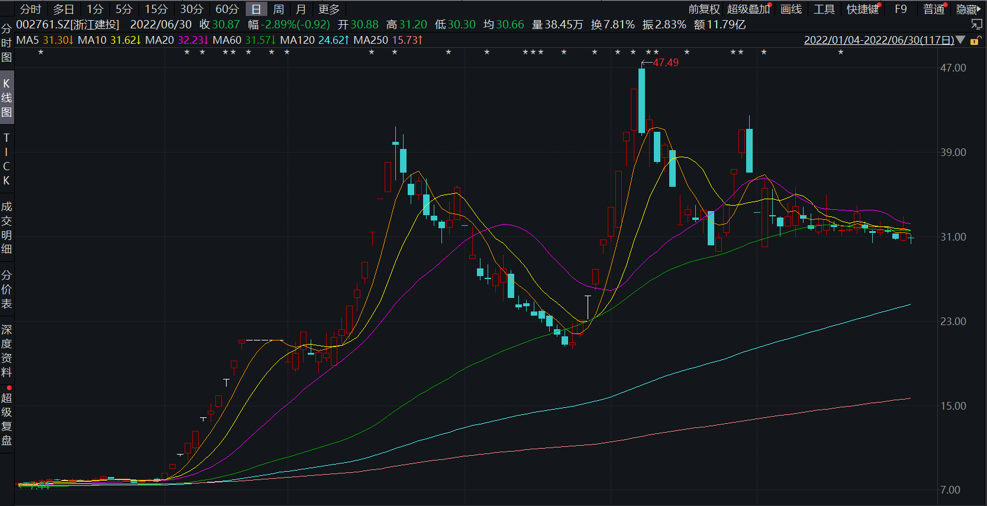Click the 收 30.87 closing price value
Screen dimensions: 987x506
[x=220, y=24]
